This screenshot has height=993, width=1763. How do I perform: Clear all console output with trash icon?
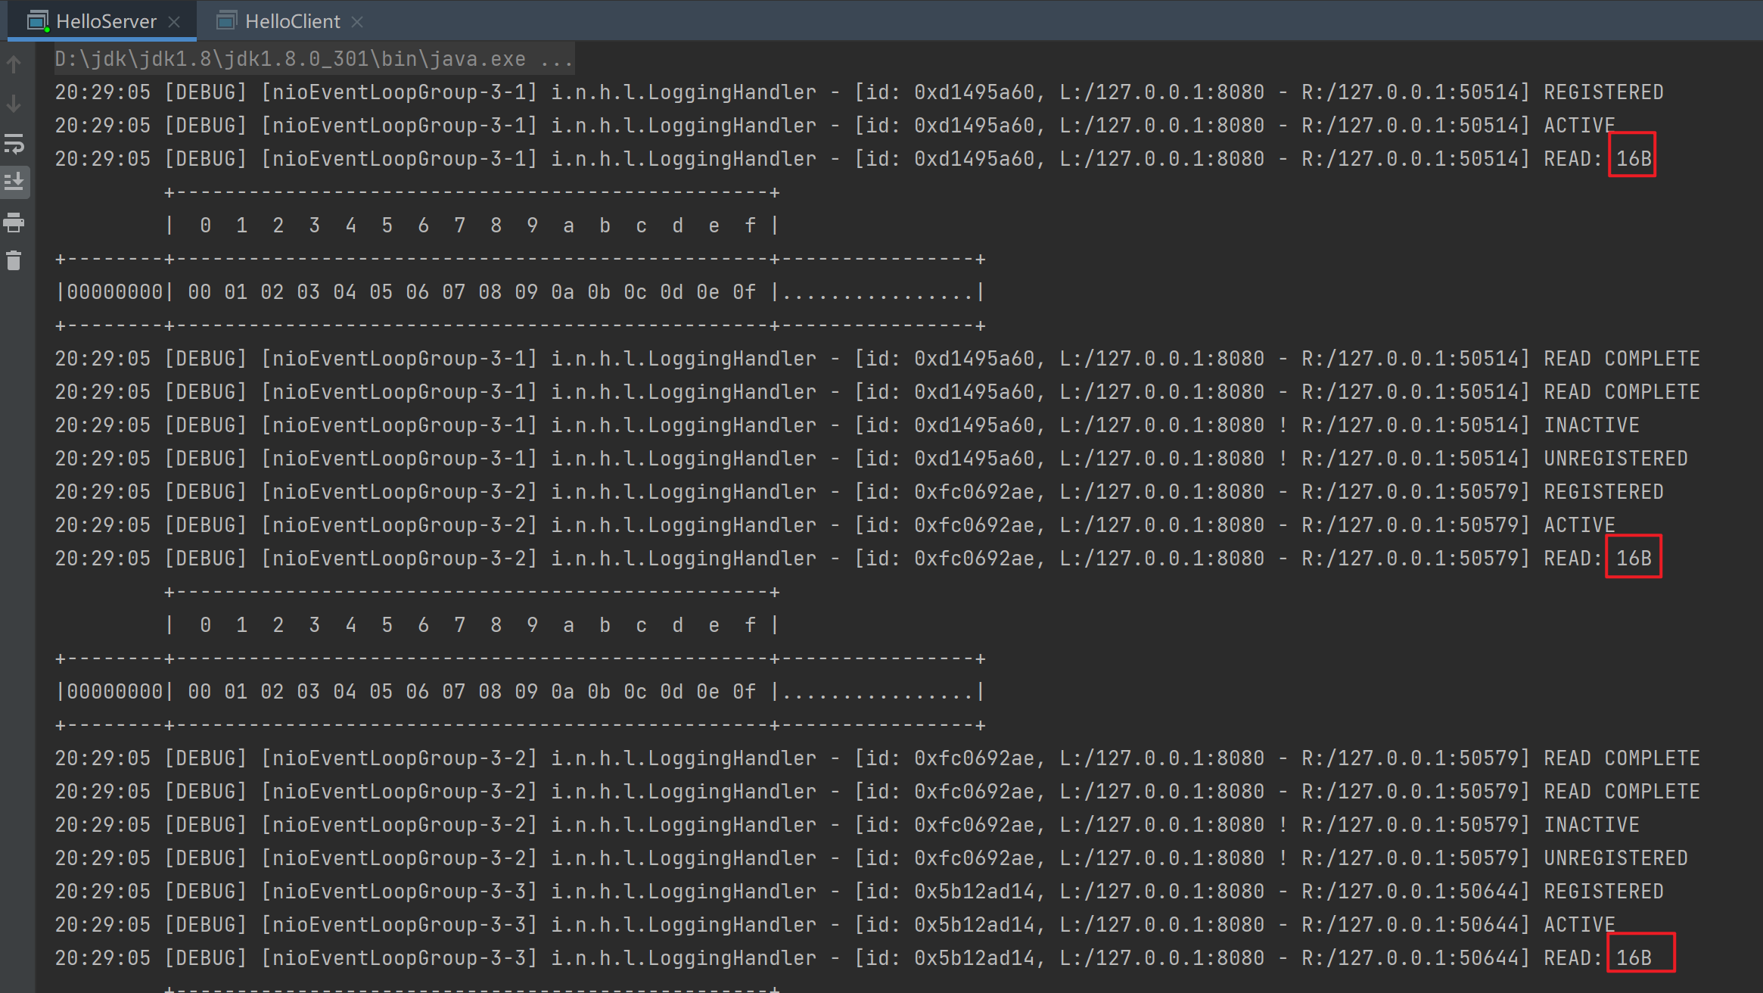pyautogui.click(x=14, y=261)
